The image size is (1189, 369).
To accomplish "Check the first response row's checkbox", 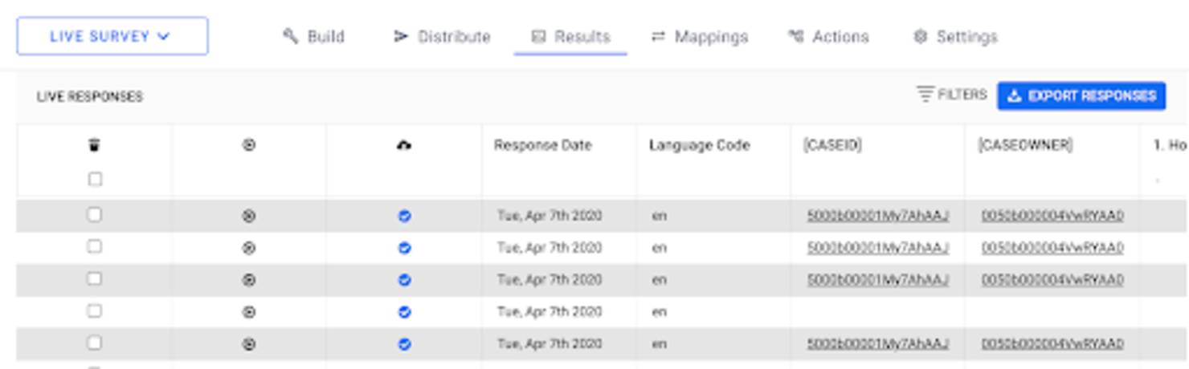I will (95, 214).
